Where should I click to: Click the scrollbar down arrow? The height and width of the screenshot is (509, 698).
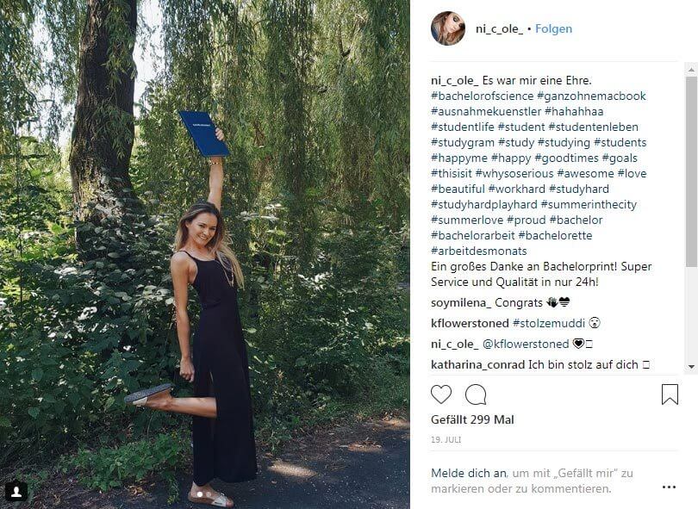[691, 367]
